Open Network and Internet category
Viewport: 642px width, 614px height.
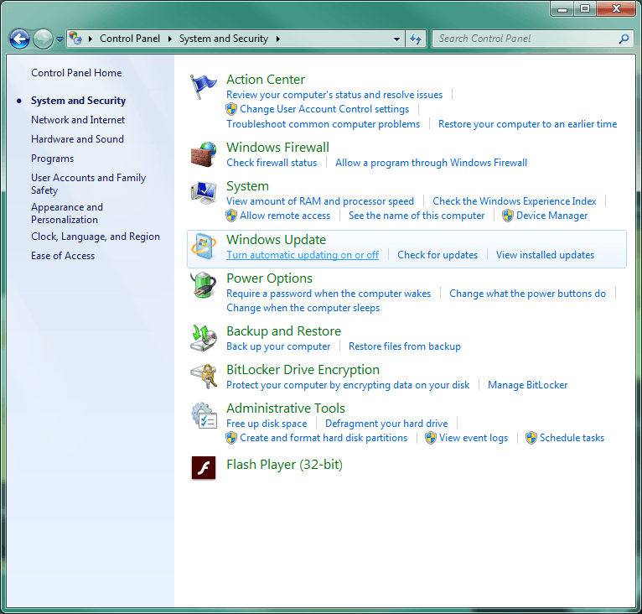(x=78, y=120)
